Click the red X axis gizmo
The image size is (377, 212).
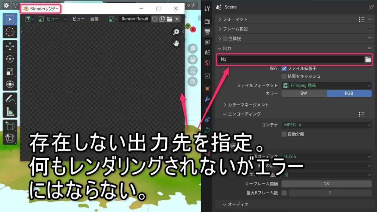click(x=193, y=29)
